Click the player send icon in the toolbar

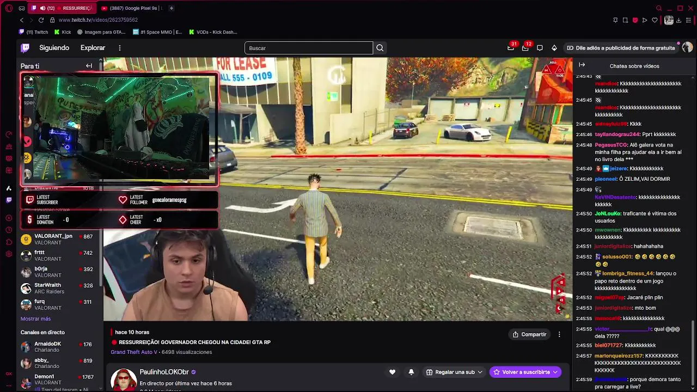tap(645, 20)
